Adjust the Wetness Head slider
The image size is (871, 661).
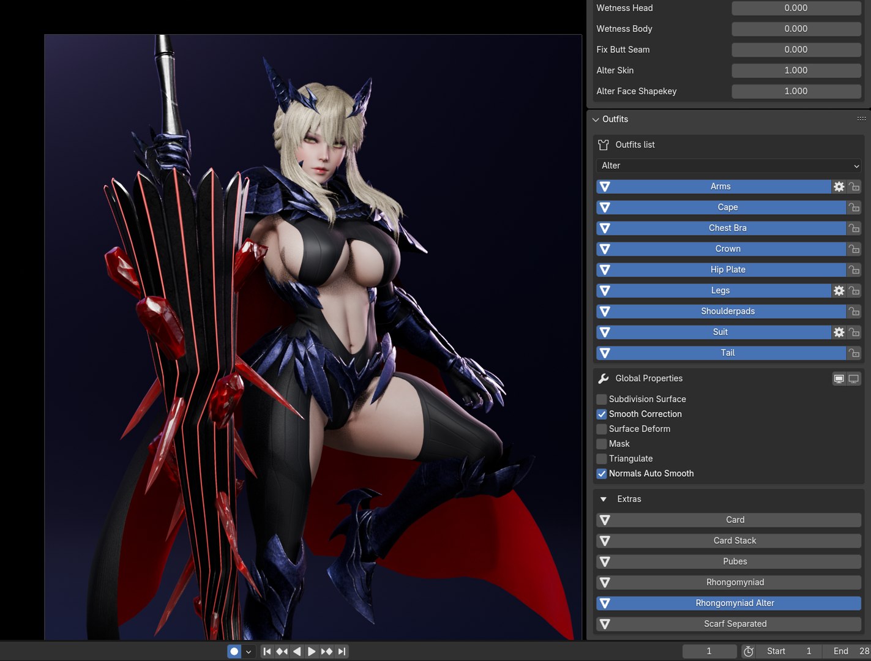796,8
